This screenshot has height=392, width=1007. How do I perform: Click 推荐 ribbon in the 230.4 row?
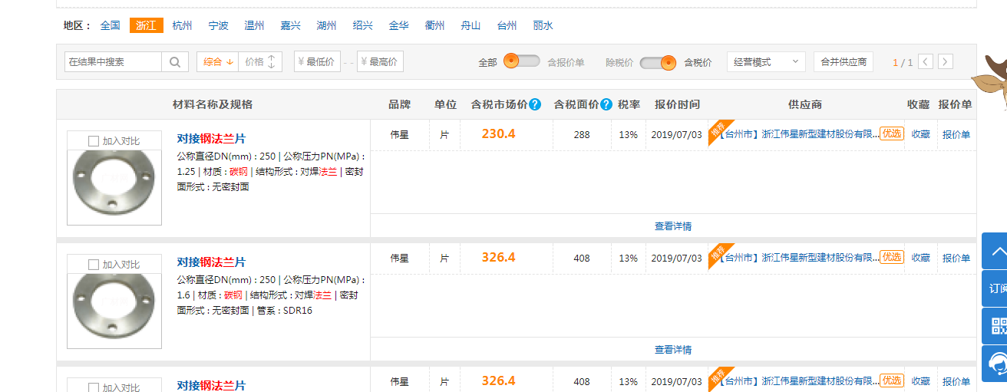coord(718,130)
